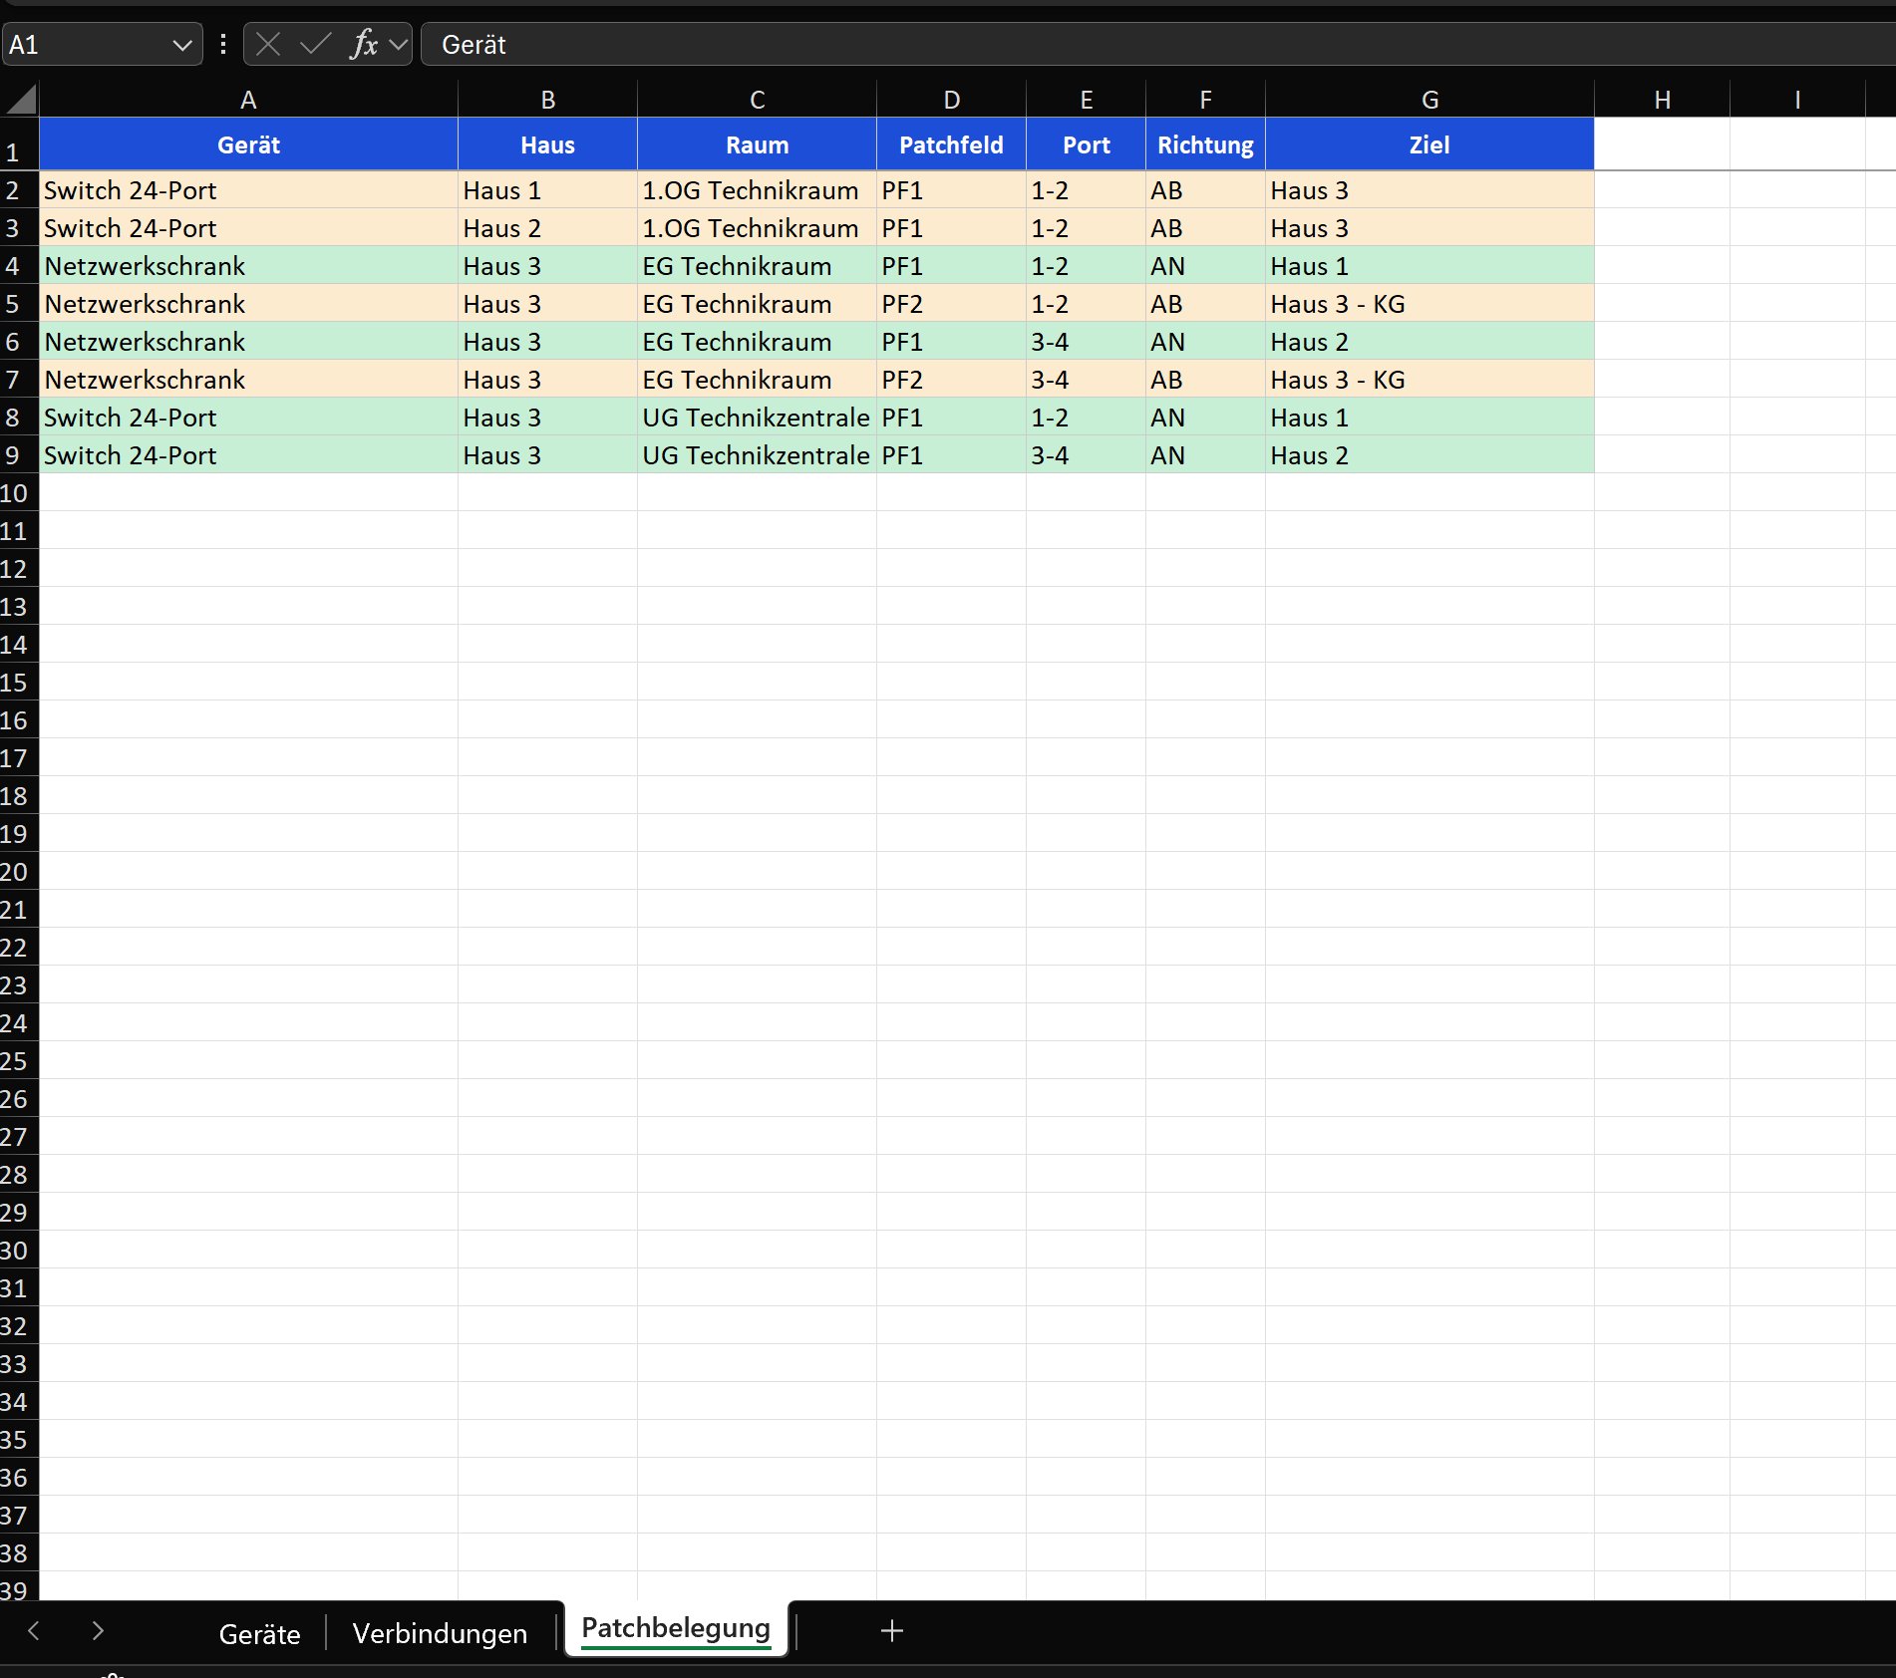This screenshot has height=1678, width=1896.
Task: Click 3-4 port cell in row 6
Action: (1086, 341)
